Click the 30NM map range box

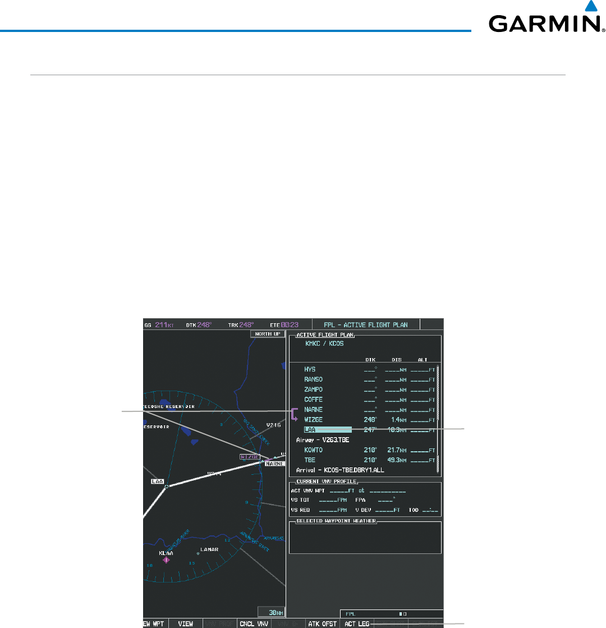271,612
